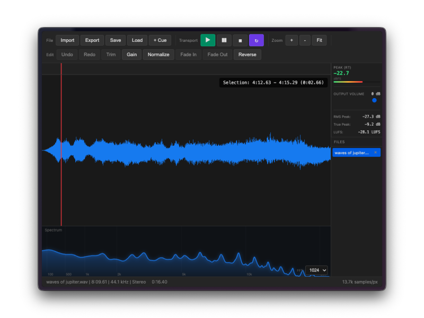Reverse the selected audio

pos(248,55)
